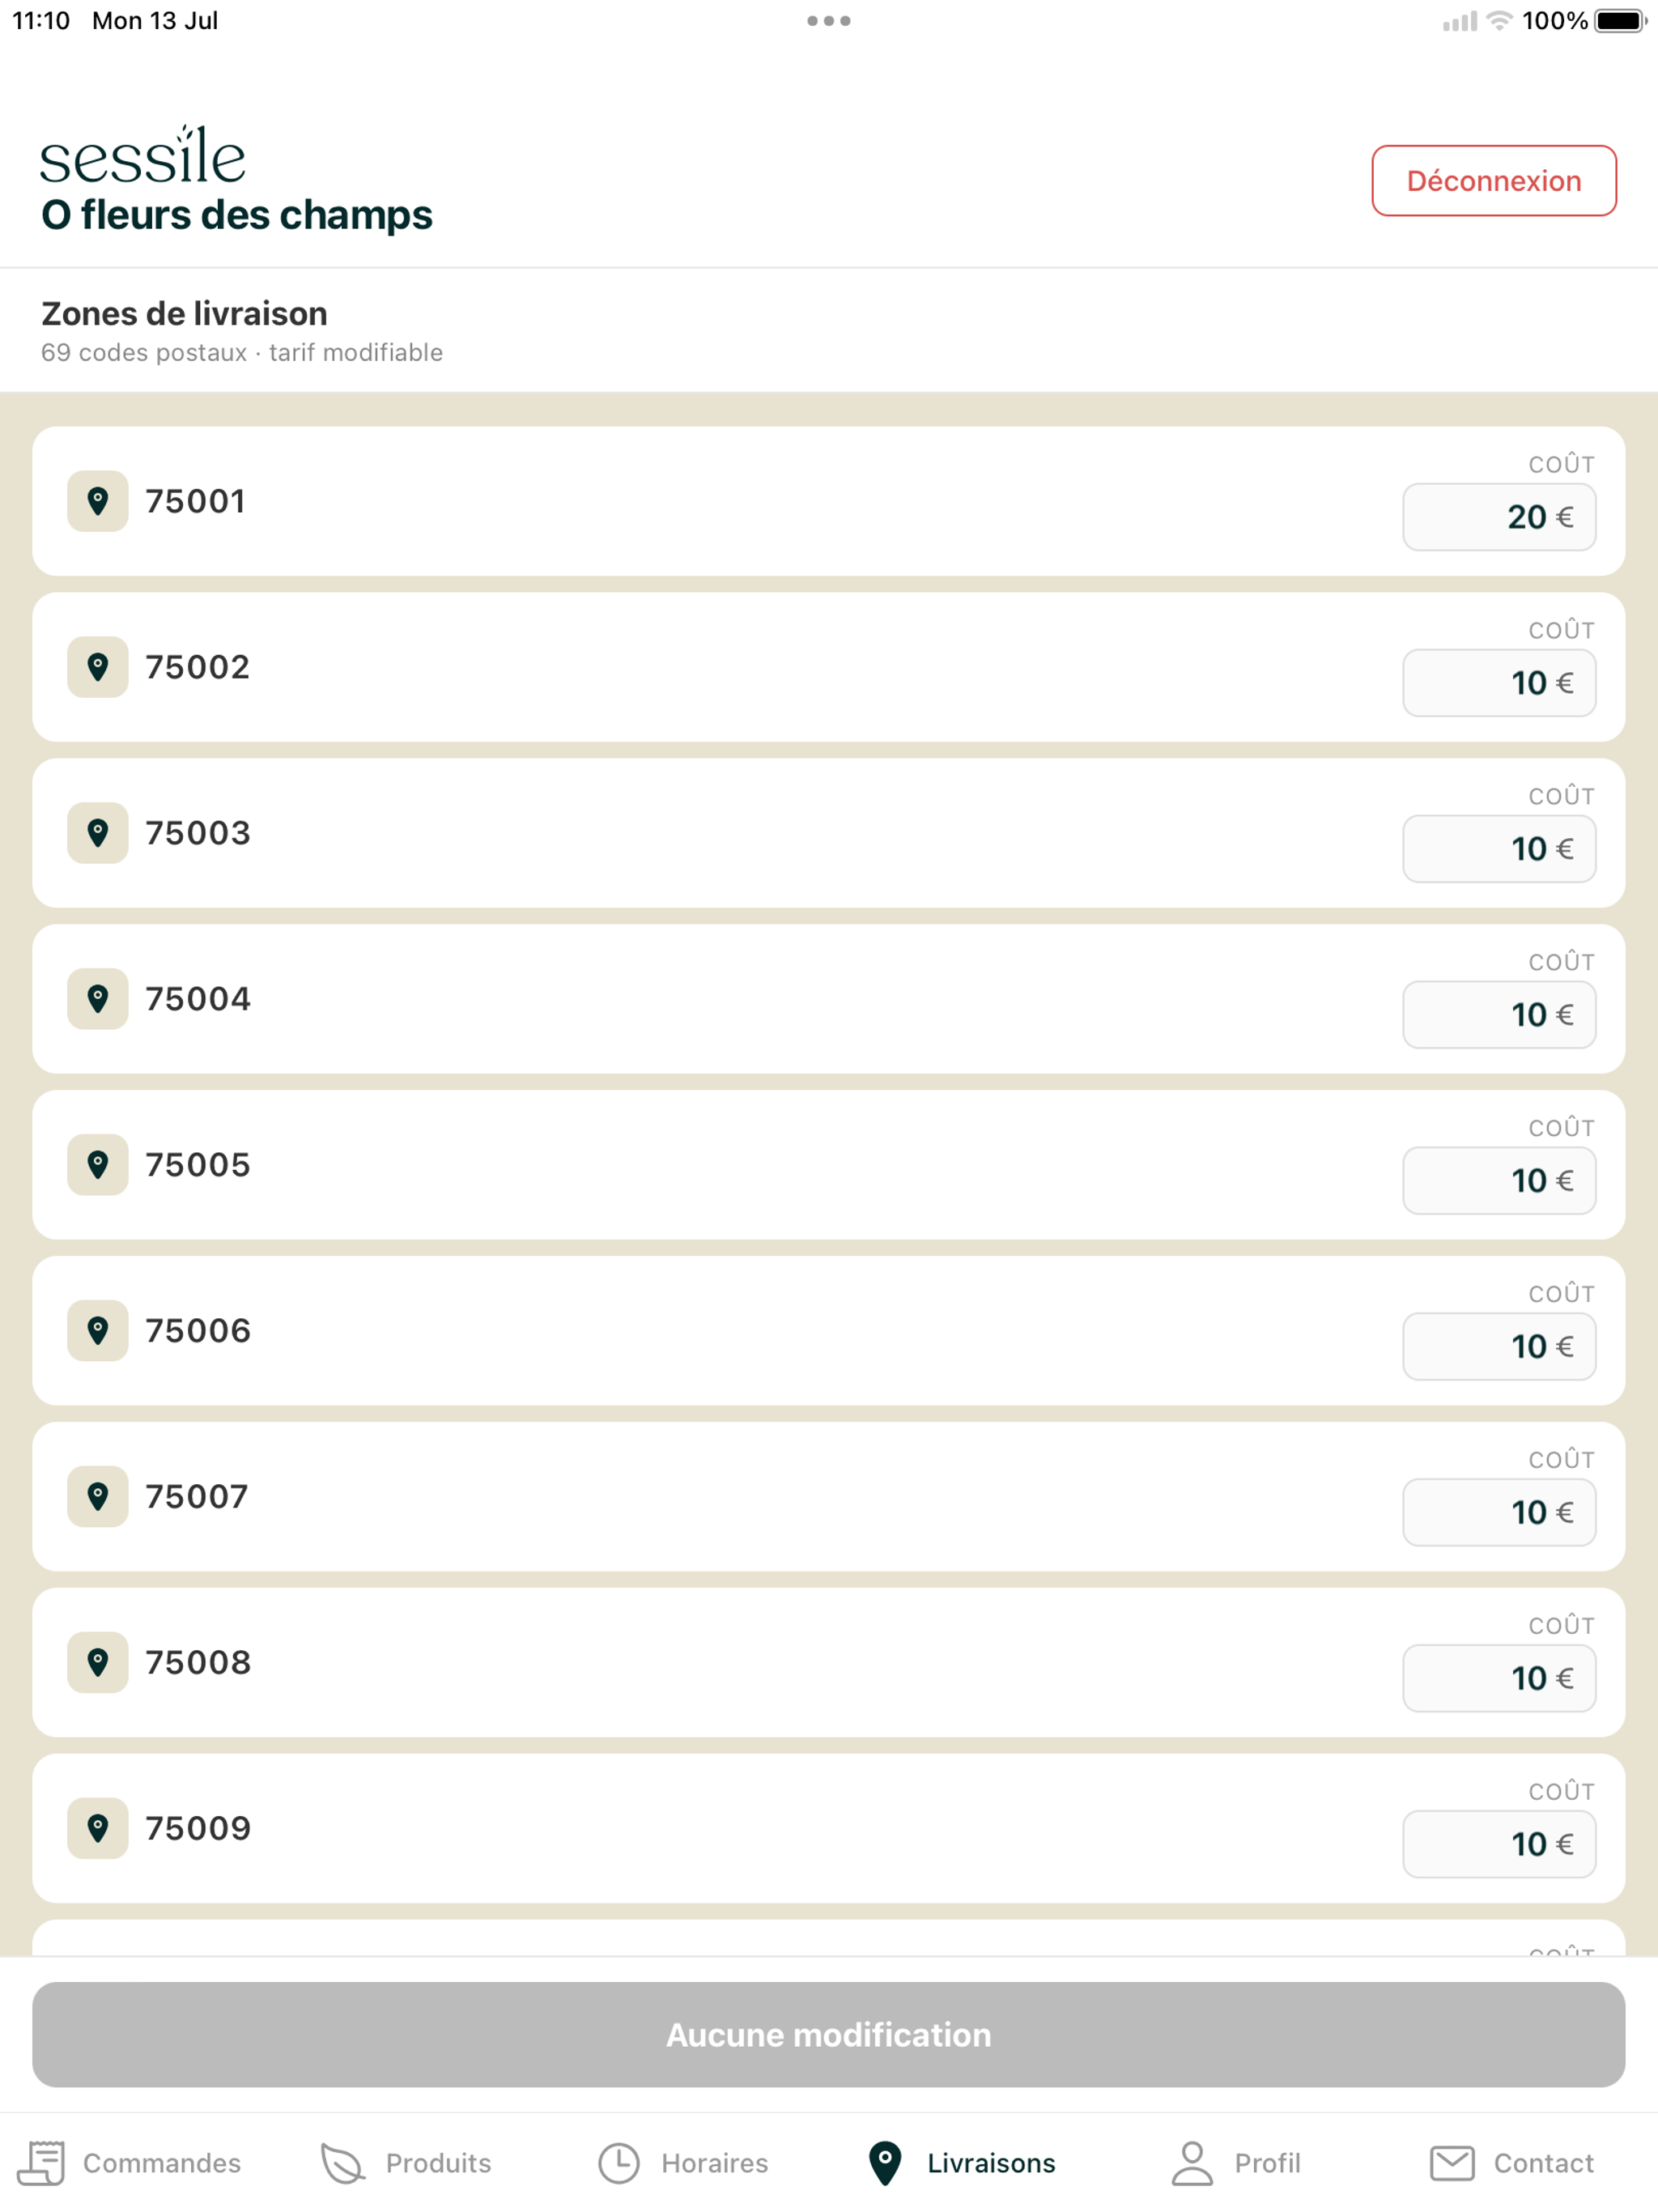
Task: Go to the Profil tab label
Action: [x=1267, y=2163]
